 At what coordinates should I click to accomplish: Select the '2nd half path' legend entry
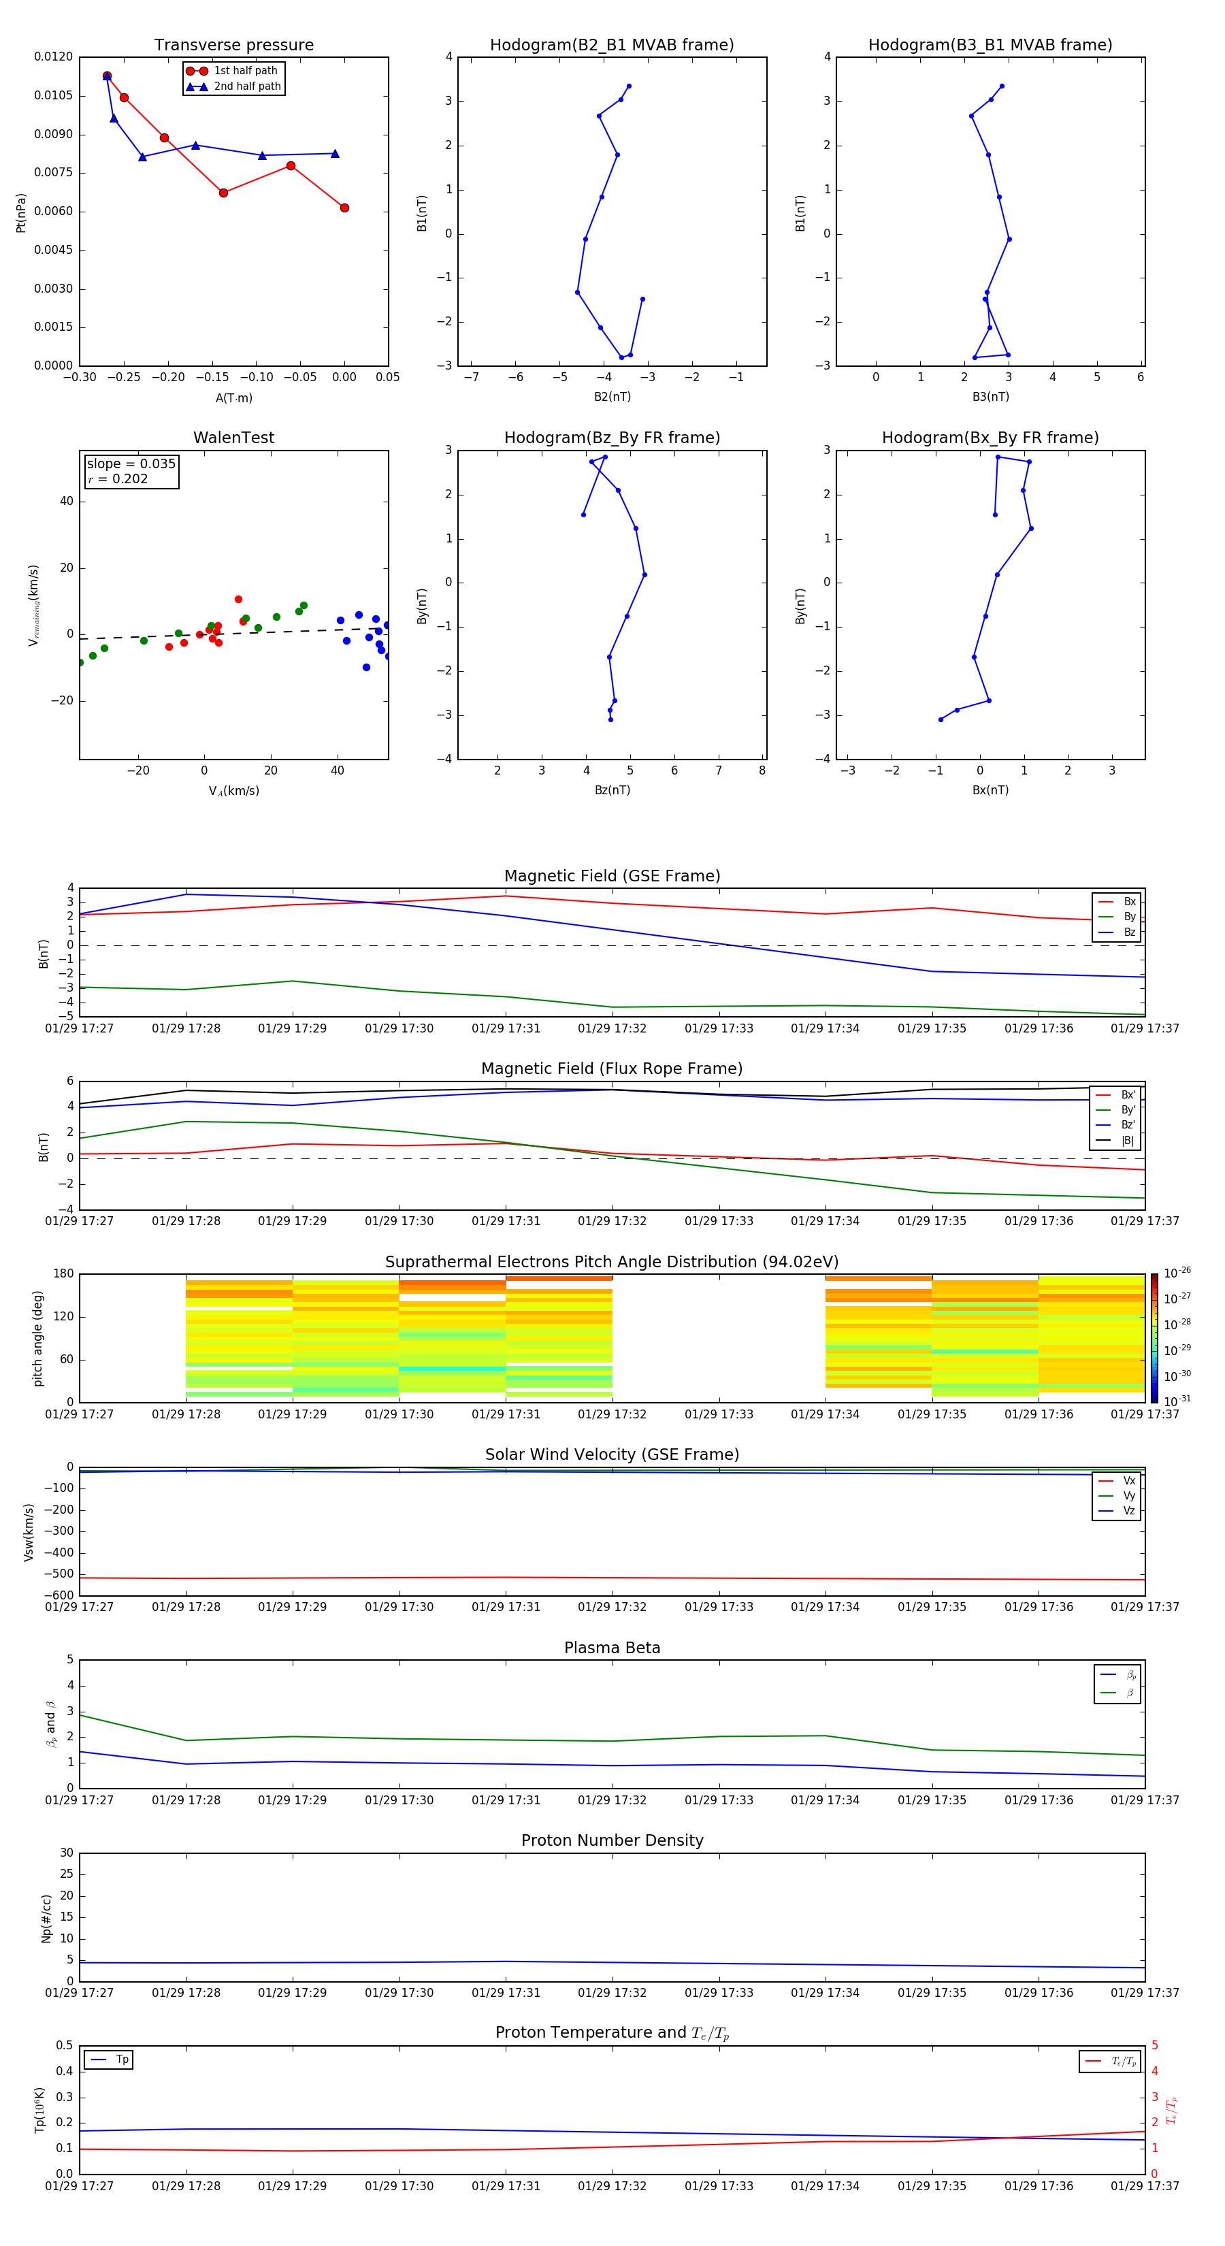pyautogui.click(x=233, y=86)
